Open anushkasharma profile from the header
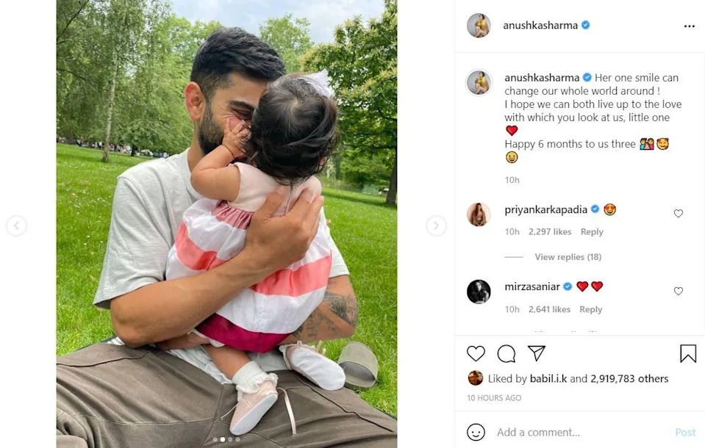The height and width of the screenshot is (448, 705). (540, 26)
